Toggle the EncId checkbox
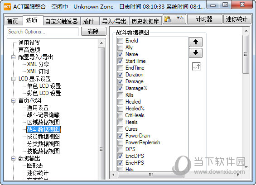This screenshot has height=185, width=256. tap(120, 41)
